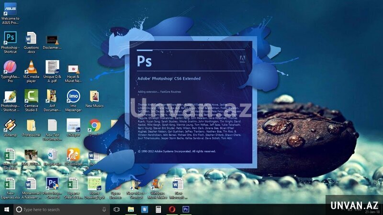
Task: Click the Winamp desktop shortcut
Action: point(10,126)
